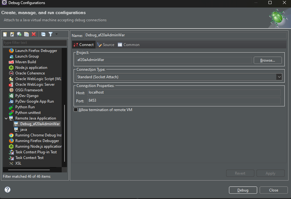Click the filter launch configurations funnel icon

[50, 34]
